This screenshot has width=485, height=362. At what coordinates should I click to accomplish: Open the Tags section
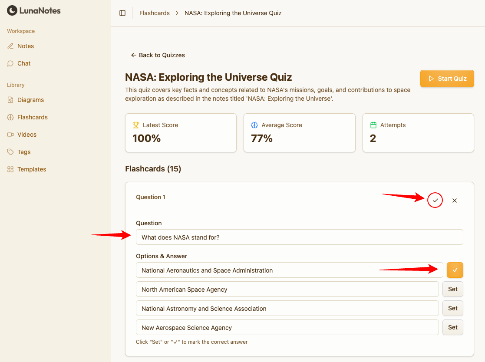[24, 152]
